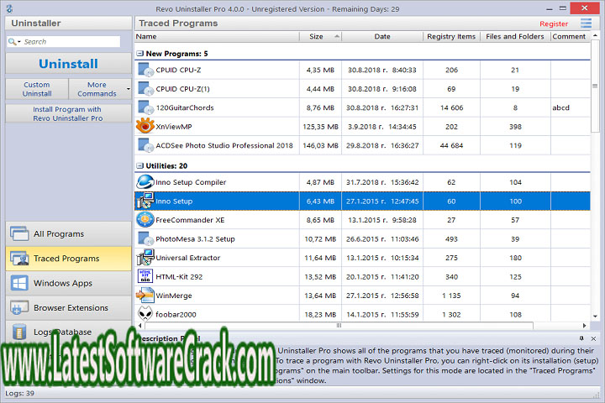605x403 pixels.
Task: Sort by the Comment column header
Action: 570,37
